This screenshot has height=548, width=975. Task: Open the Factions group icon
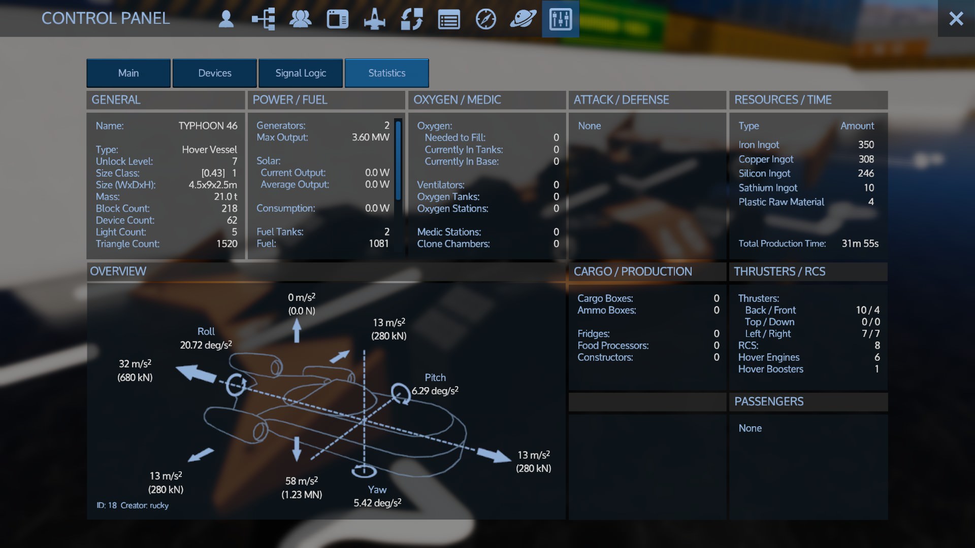click(x=300, y=19)
